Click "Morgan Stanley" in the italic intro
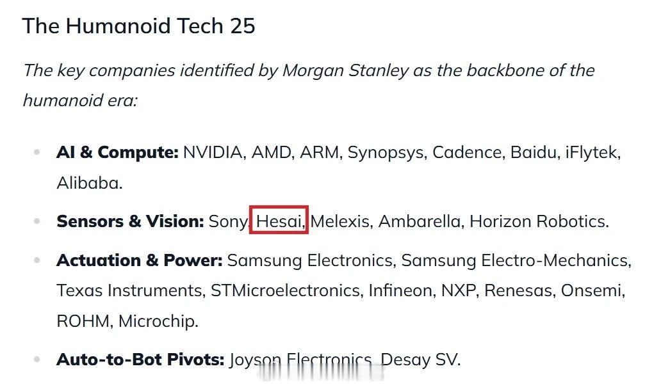The height and width of the screenshot is (387, 645). point(345,70)
